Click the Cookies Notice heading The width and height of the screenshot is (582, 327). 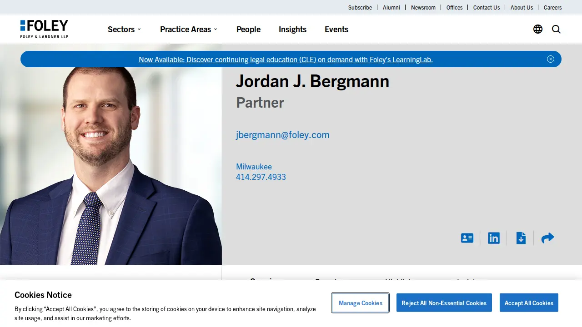43,295
